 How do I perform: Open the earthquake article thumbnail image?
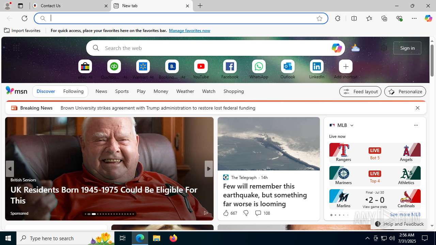[x=269, y=144]
